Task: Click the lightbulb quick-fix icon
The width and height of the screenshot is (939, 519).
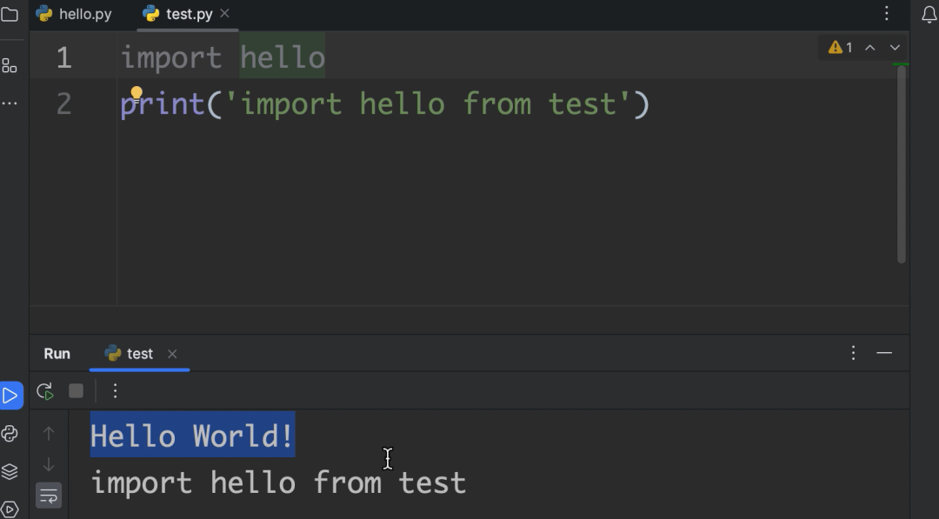Action: (136, 93)
